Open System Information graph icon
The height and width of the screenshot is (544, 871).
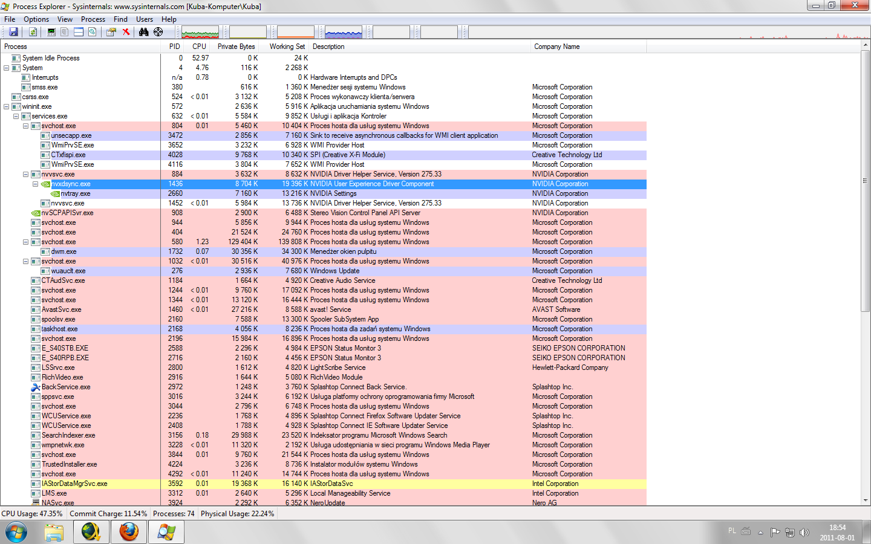51,32
